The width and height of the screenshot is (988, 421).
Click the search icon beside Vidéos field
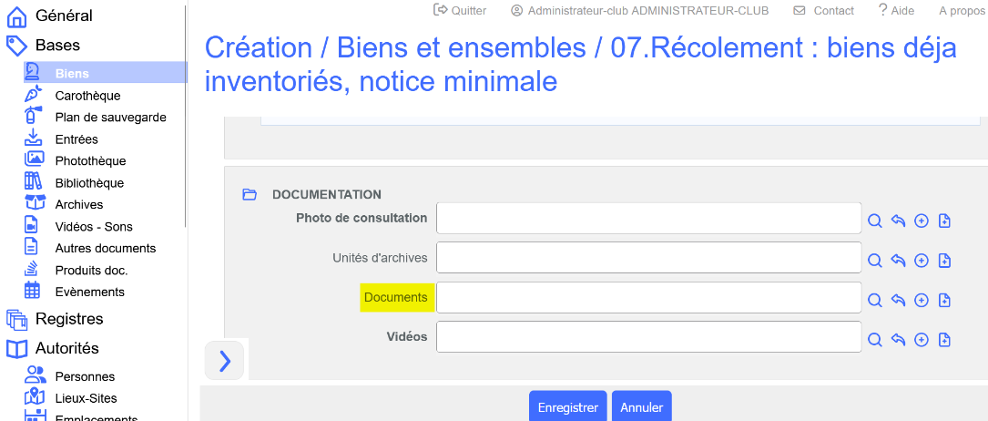(874, 340)
